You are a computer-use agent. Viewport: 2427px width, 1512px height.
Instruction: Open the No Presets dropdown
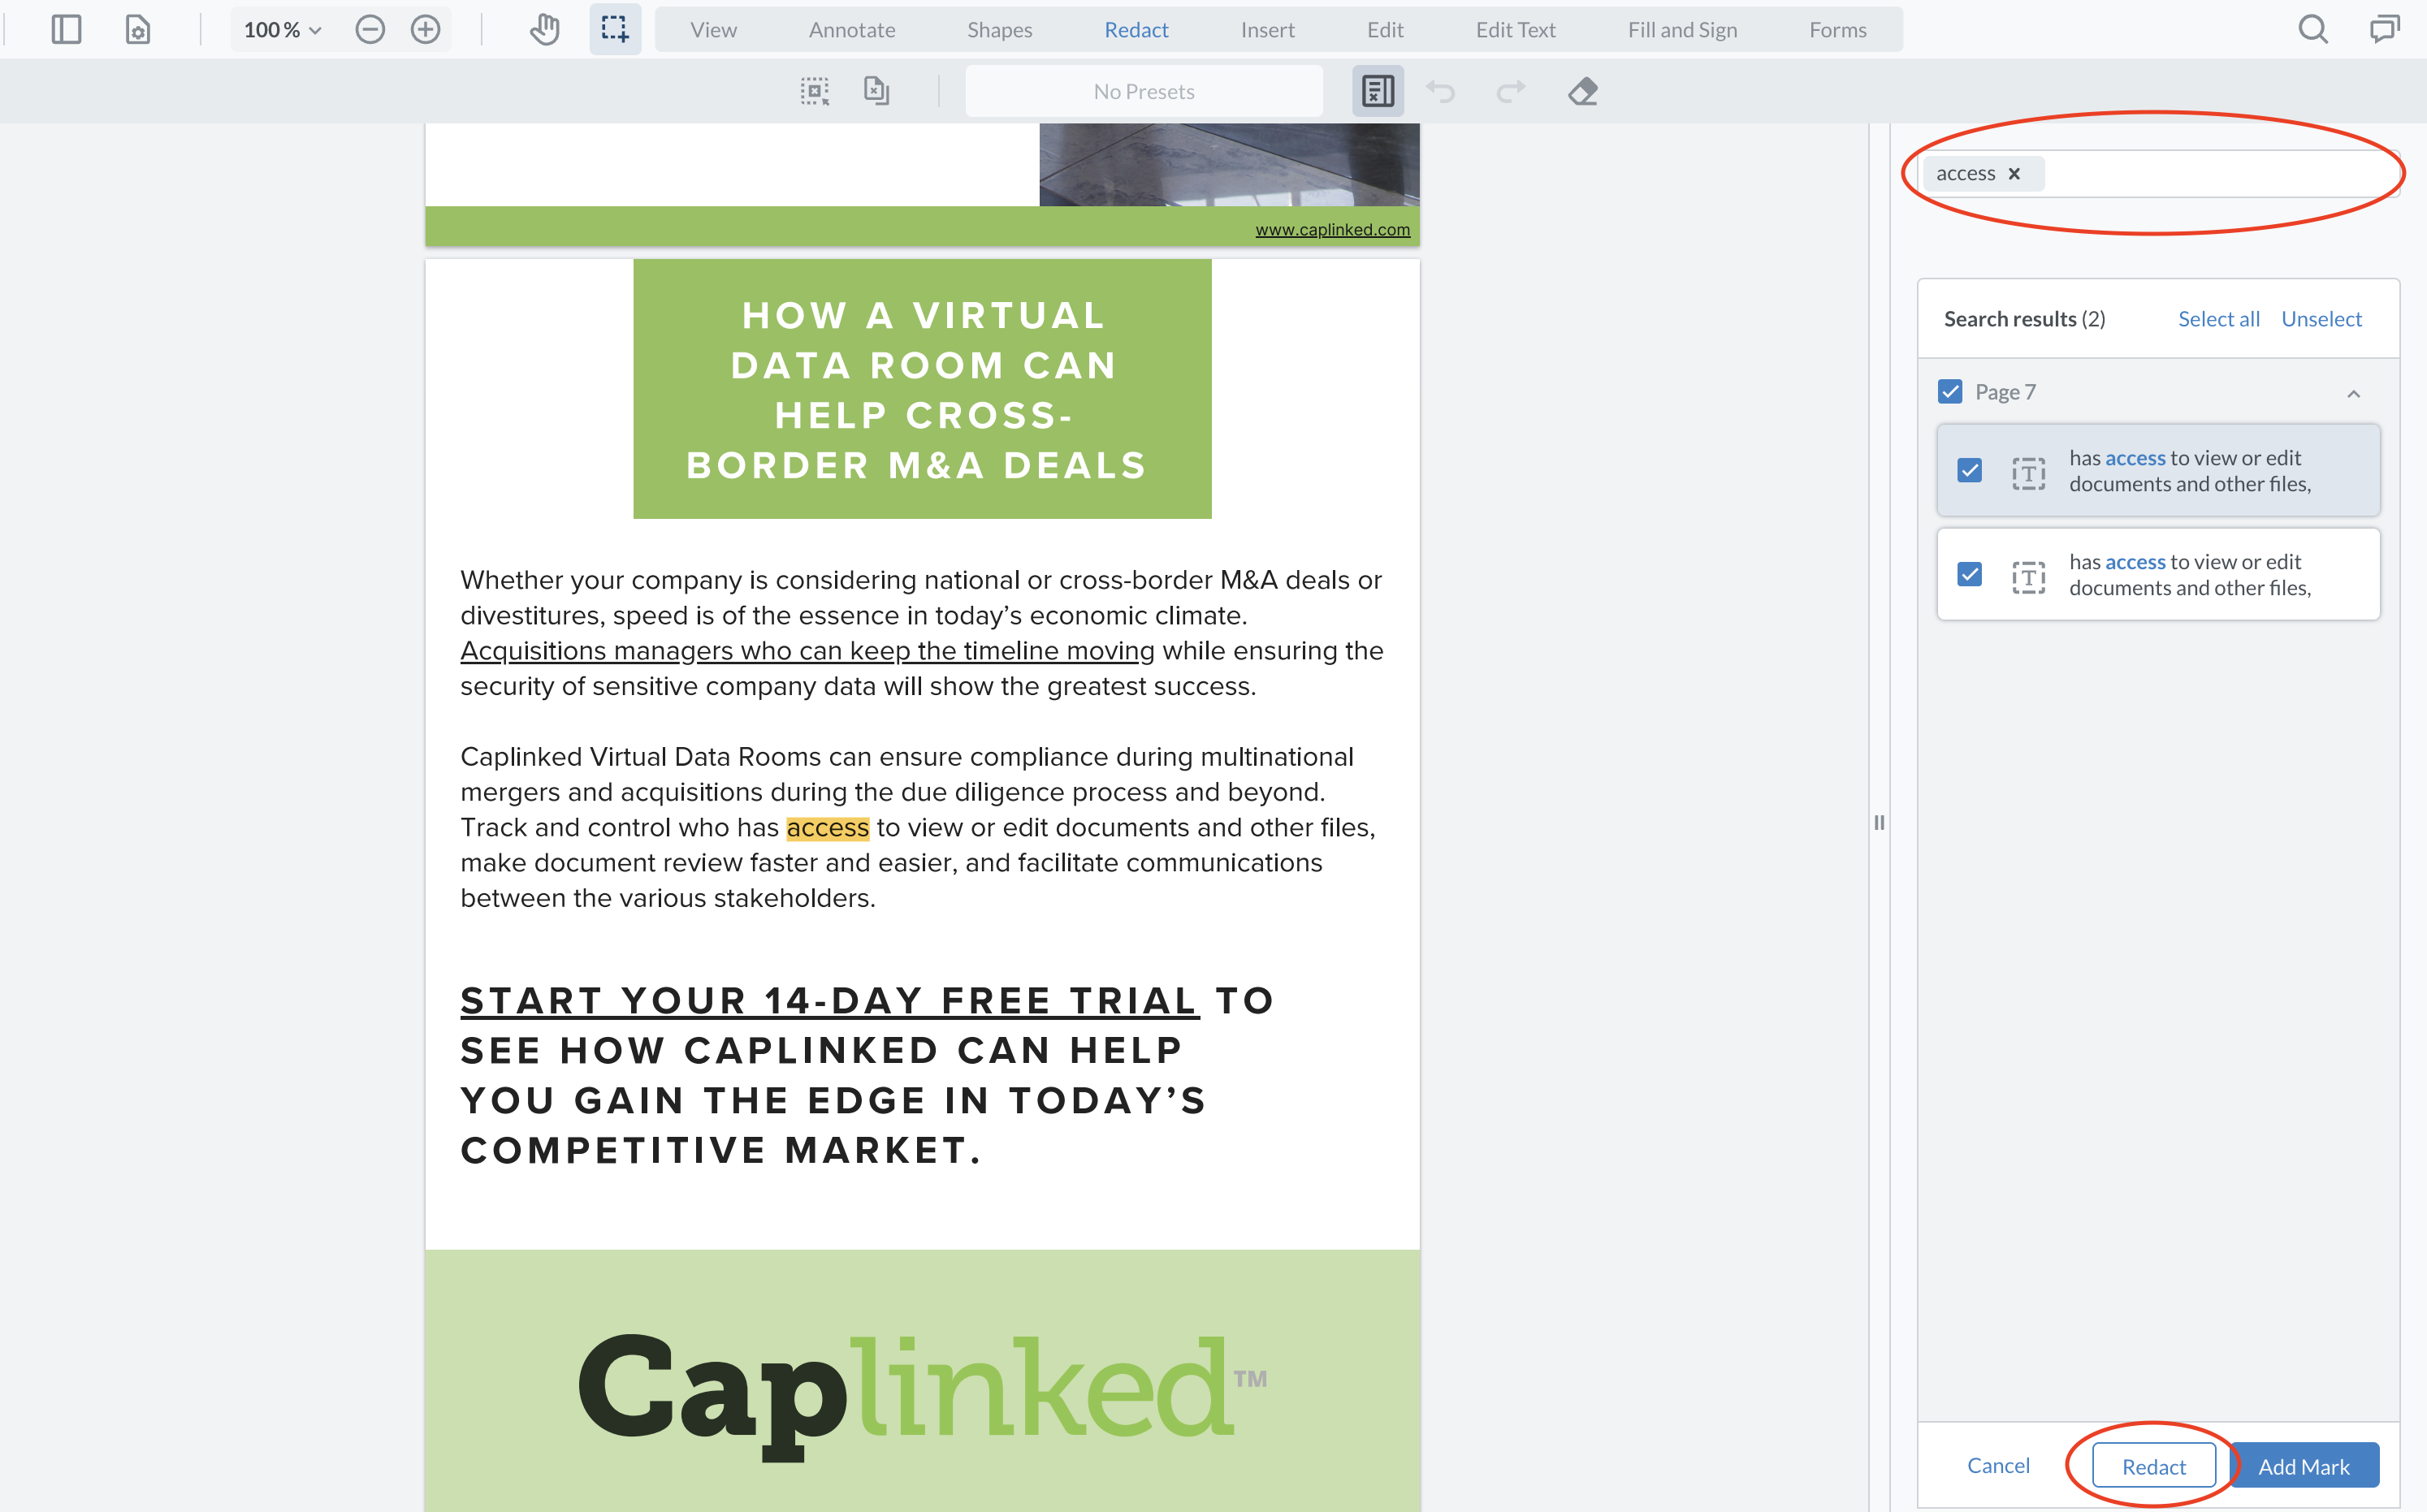click(x=1144, y=91)
